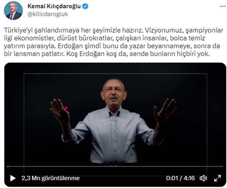Click the playhead at the progress bar start

click(x=8, y=166)
